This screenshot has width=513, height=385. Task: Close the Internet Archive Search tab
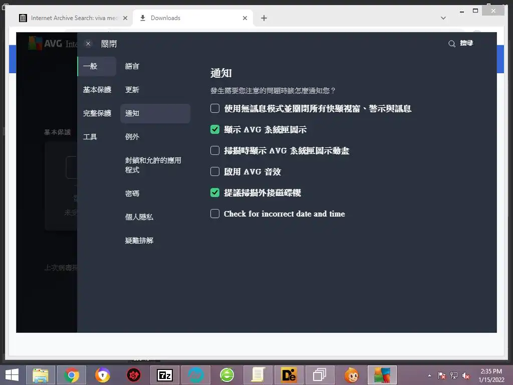(125, 18)
